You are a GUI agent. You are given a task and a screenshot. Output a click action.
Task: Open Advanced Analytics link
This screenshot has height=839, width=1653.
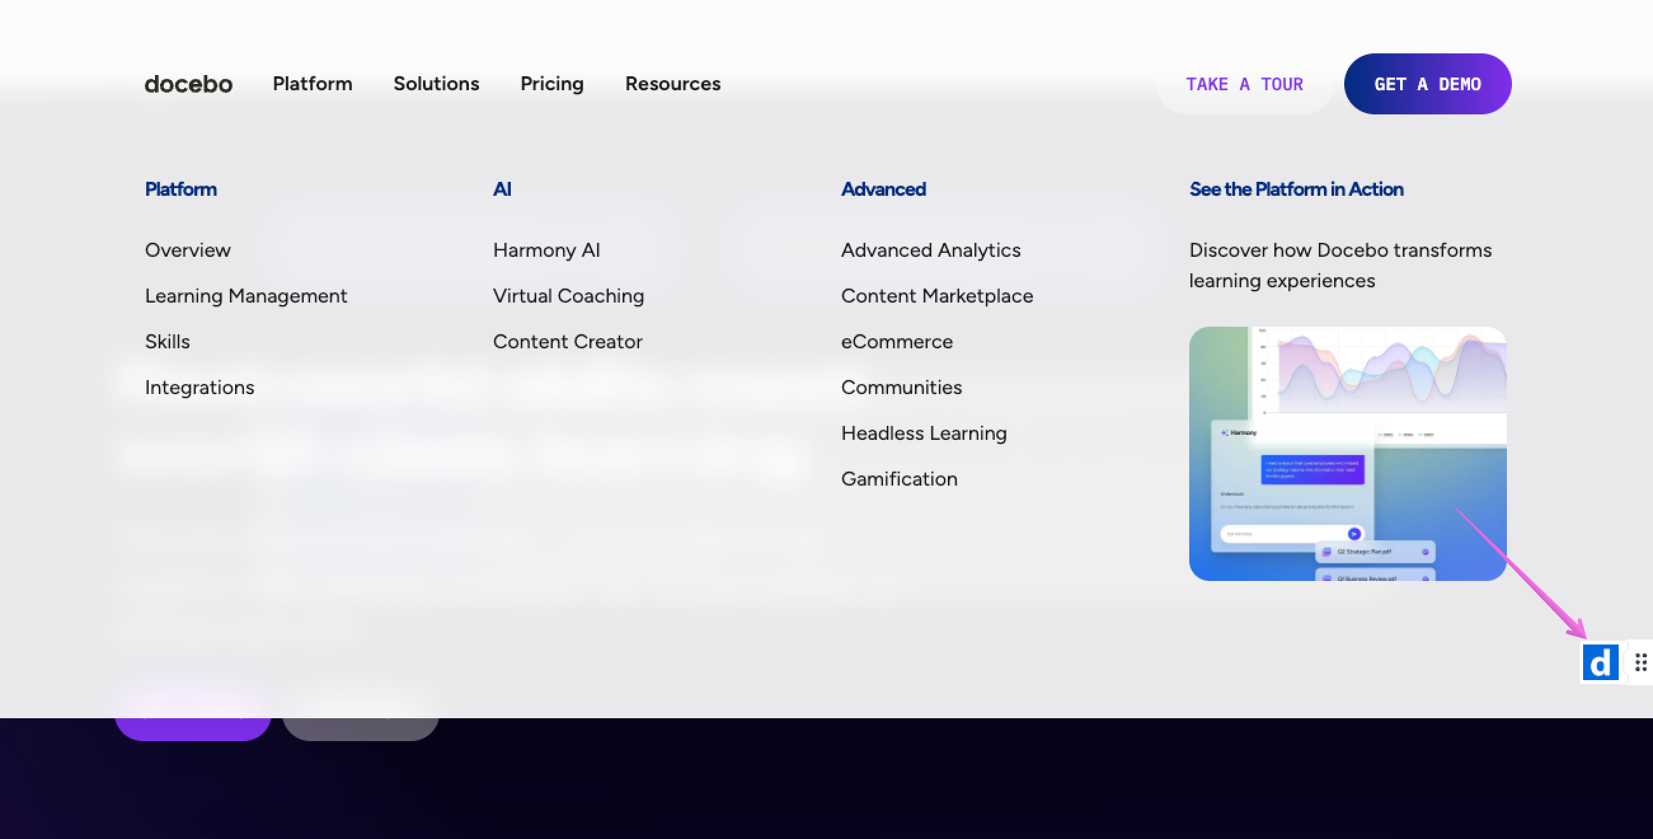tap(931, 250)
